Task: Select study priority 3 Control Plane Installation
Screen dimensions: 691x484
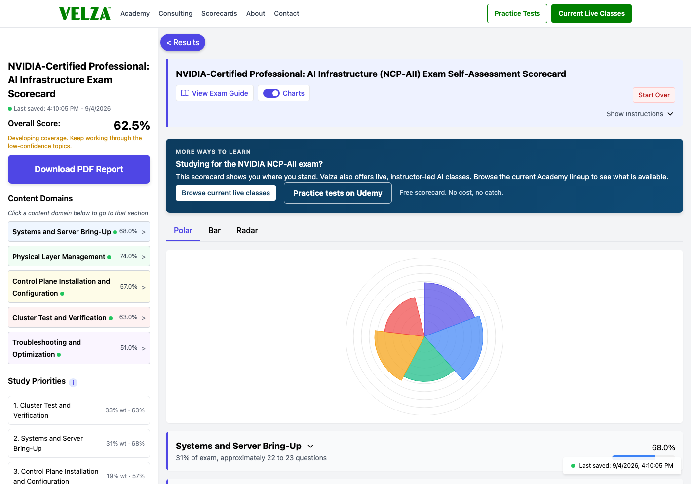Action: click(79, 474)
